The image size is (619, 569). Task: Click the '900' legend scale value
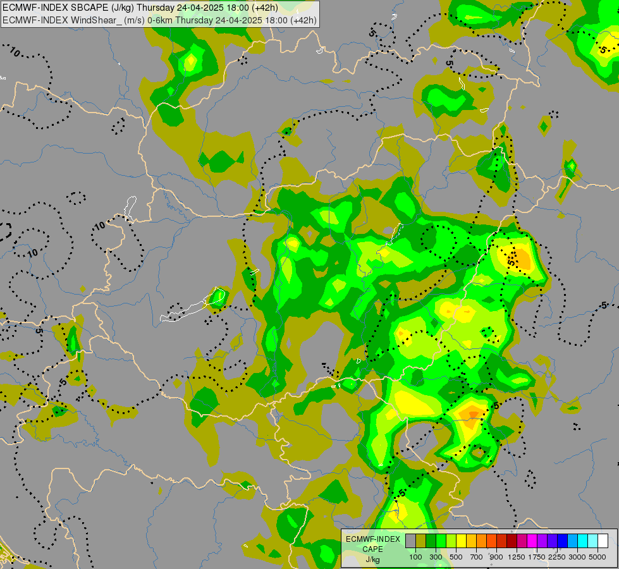coord(496,557)
